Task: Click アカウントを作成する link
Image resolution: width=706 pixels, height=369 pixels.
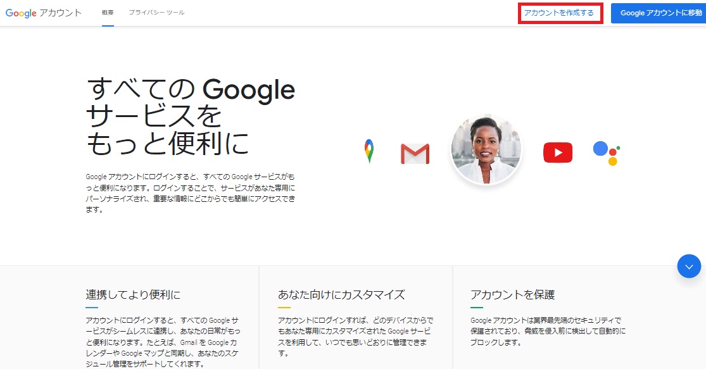Action: (560, 13)
